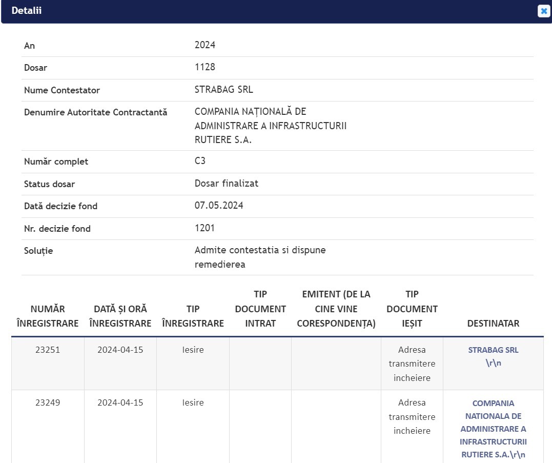Select the Dosar value 1128

click(205, 67)
